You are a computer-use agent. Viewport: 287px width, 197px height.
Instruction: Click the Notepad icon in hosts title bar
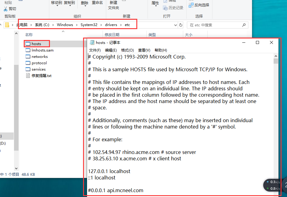92,43
